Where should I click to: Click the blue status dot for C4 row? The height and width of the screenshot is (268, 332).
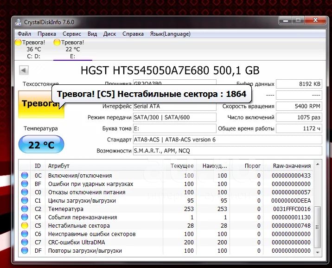pos(25,217)
